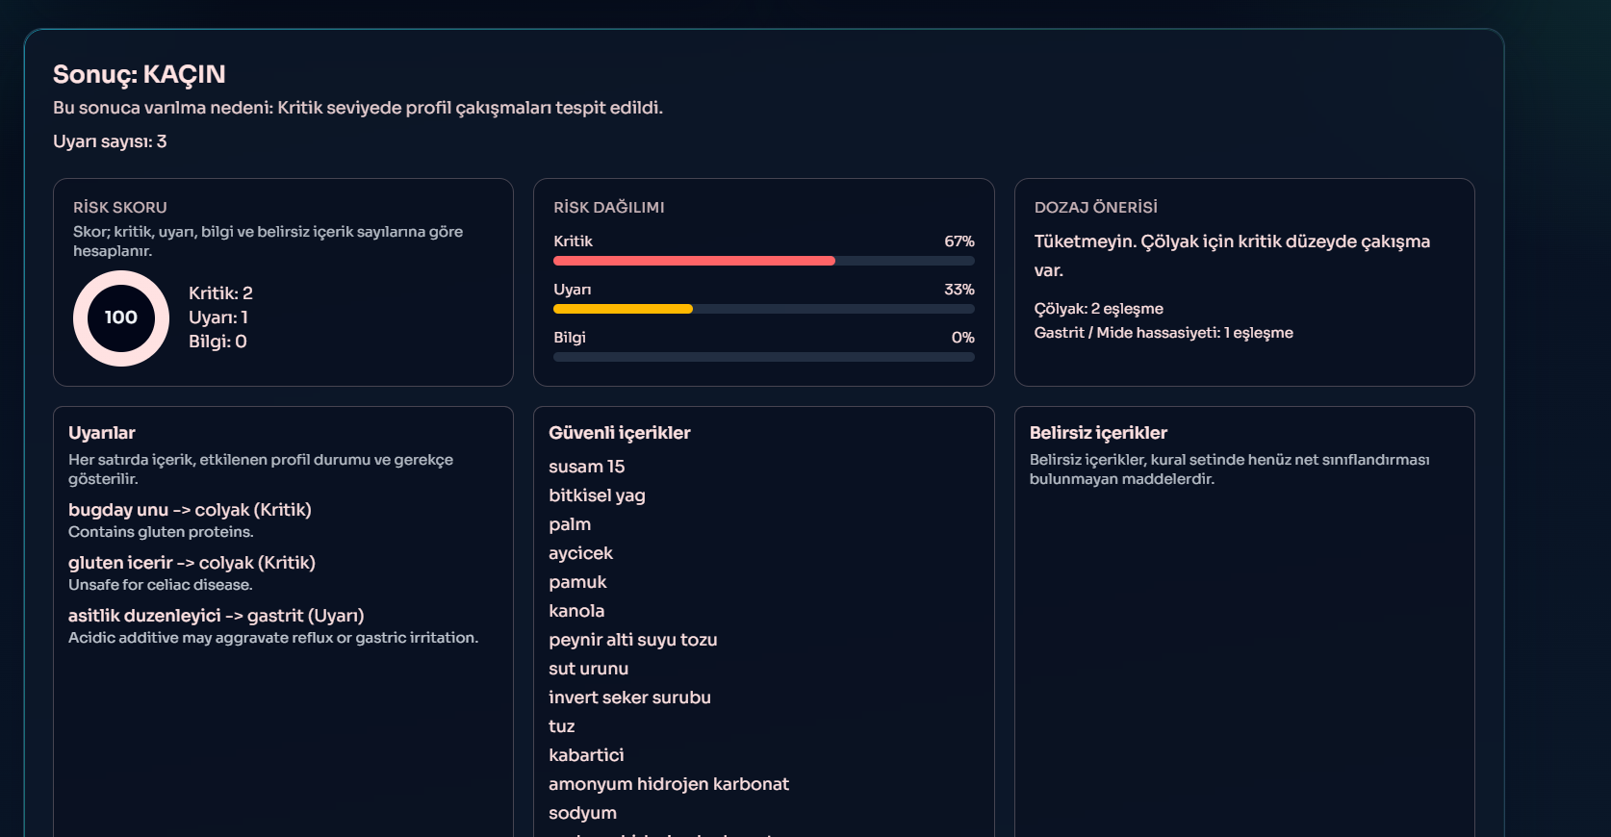The height and width of the screenshot is (837, 1611).
Task: Select the 'asitlik duzenleyici -> gastrit' warning
Action: click(216, 616)
